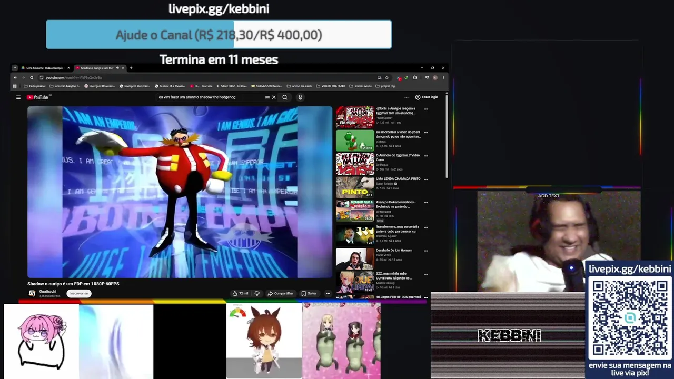Viewport: 674px width, 379px height.
Task: Click the Ajude o Canal donation progress bar
Action: point(219,35)
